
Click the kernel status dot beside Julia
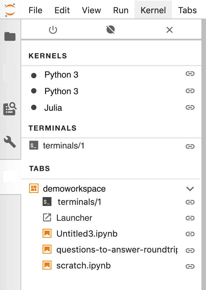click(33, 107)
